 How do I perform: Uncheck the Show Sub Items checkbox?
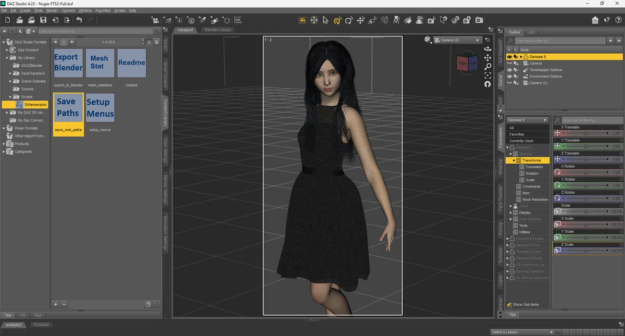click(x=509, y=305)
